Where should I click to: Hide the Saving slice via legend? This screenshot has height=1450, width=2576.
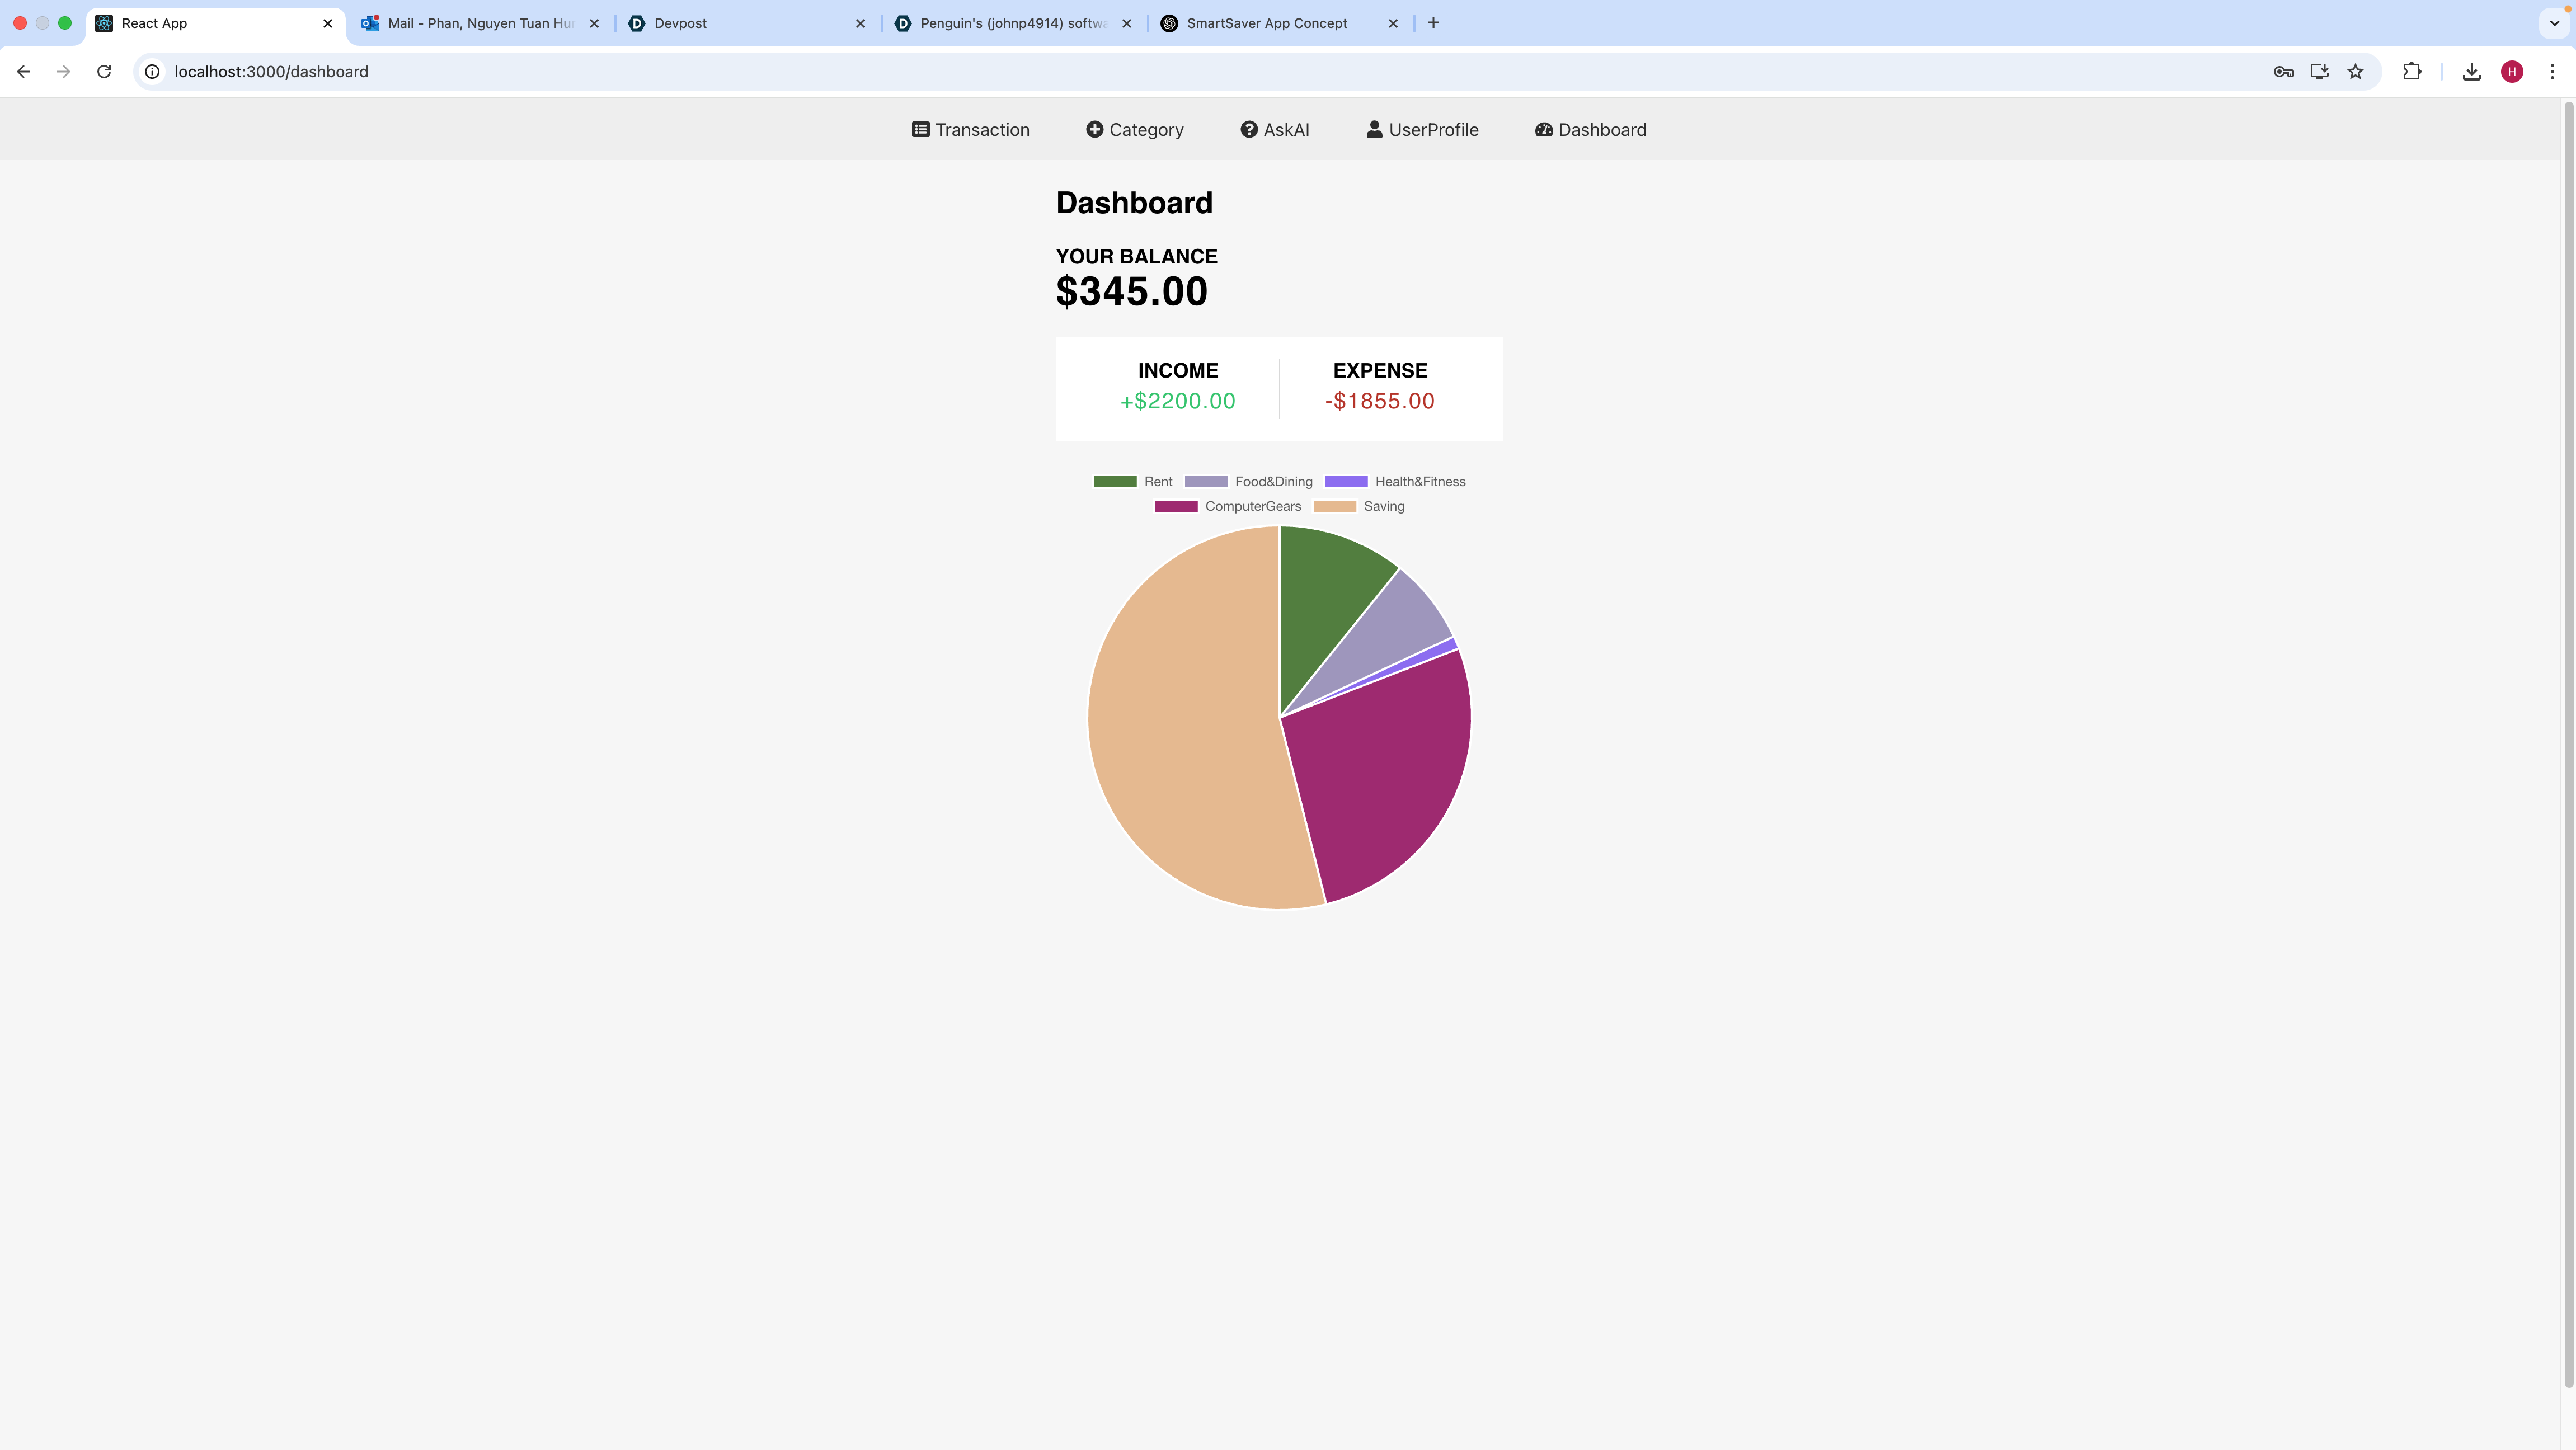(x=1383, y=507)
